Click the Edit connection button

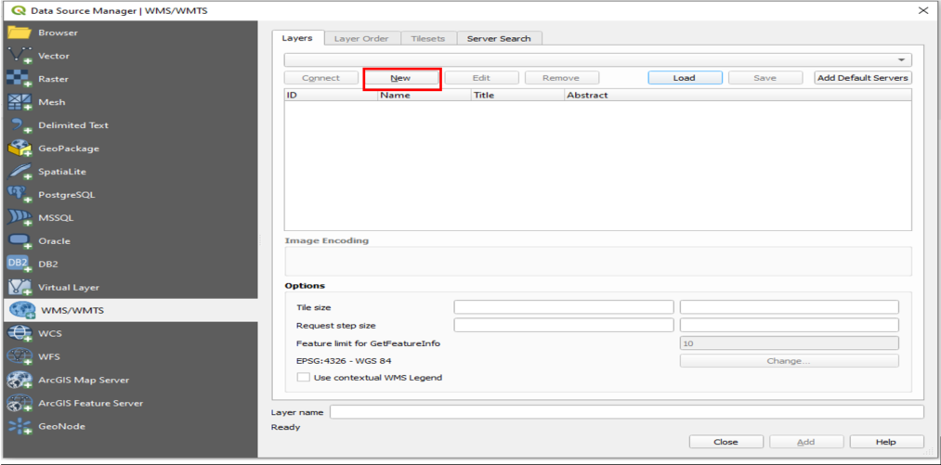click(x=481, y=78)
